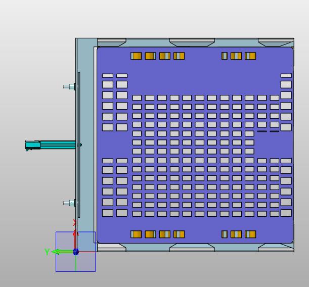
Task: Select the purple perforated pallet plate
Action: [x=195, y=145]
